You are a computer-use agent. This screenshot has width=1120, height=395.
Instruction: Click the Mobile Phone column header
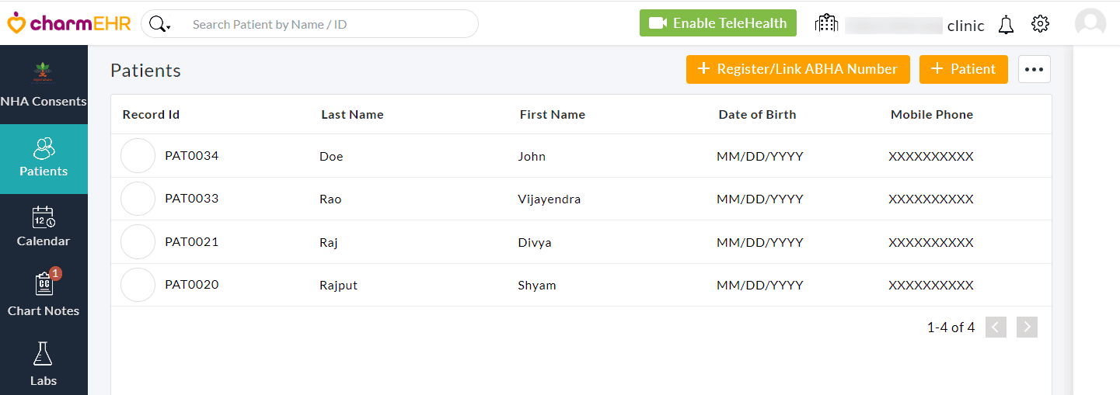click(932, 115)
